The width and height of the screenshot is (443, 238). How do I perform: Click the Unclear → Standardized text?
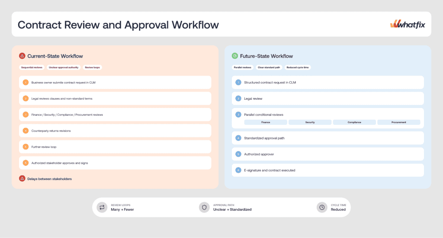click(x=232, y=209)
